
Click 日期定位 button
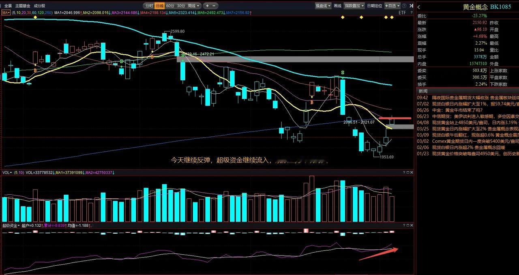[374, 6]
